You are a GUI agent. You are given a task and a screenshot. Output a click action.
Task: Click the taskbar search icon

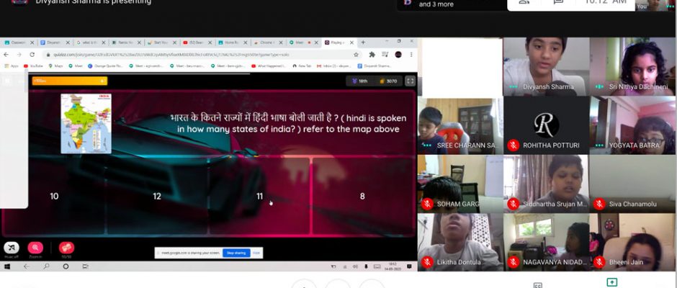pos(46,266)
